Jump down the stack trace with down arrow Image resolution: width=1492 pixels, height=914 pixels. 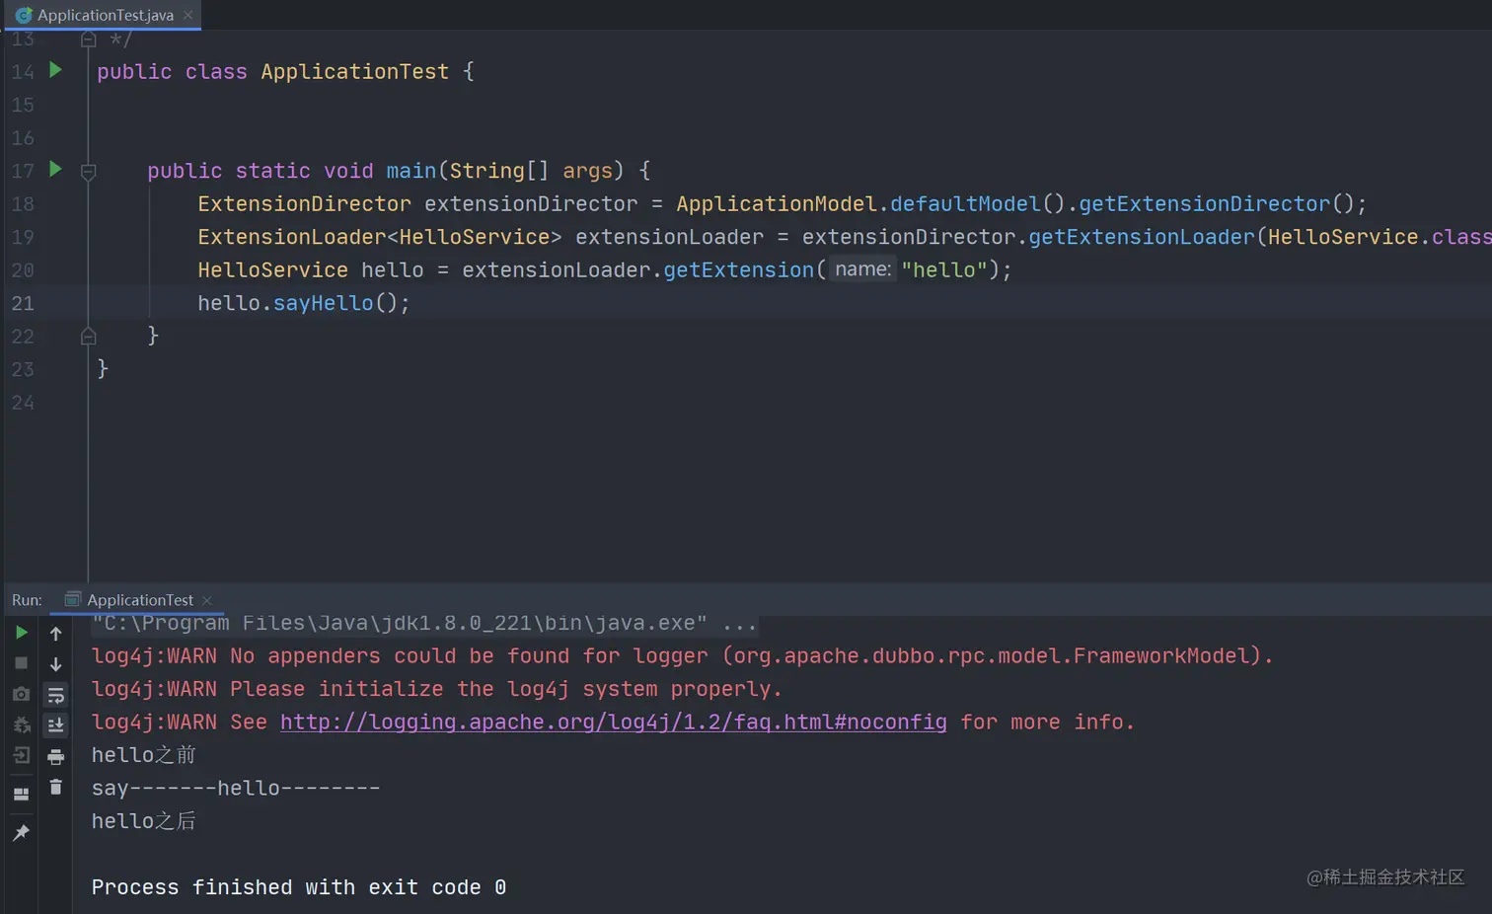(x=55, y=664)
